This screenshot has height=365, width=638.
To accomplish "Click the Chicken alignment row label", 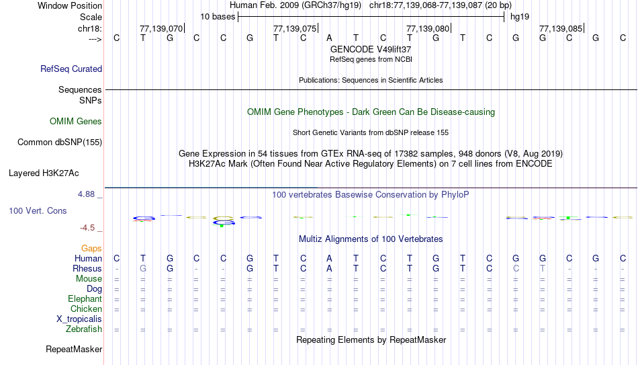I will (86, 309).
